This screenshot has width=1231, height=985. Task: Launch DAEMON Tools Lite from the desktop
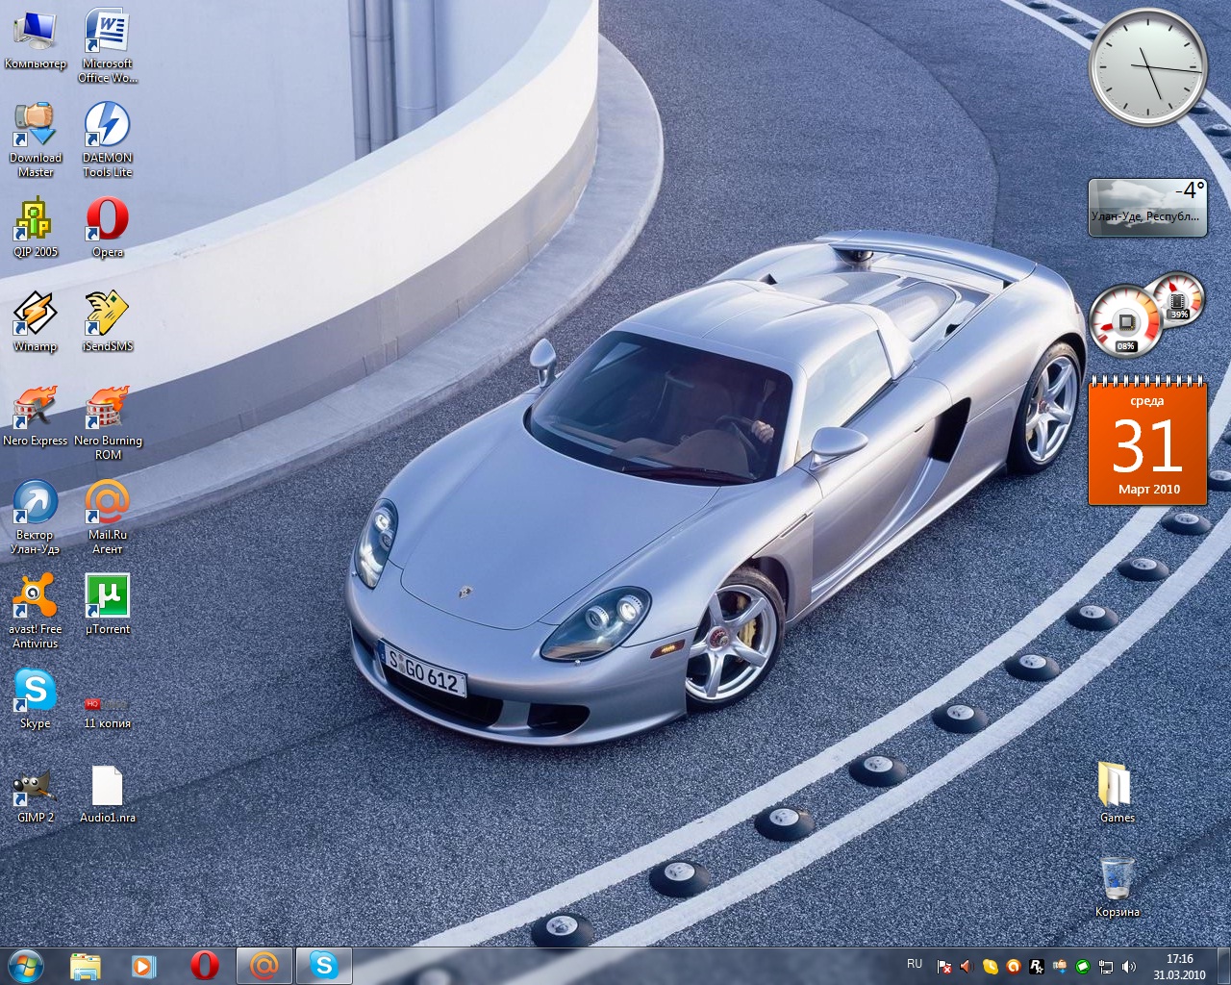pyautogui.click(x=107, y=127)
